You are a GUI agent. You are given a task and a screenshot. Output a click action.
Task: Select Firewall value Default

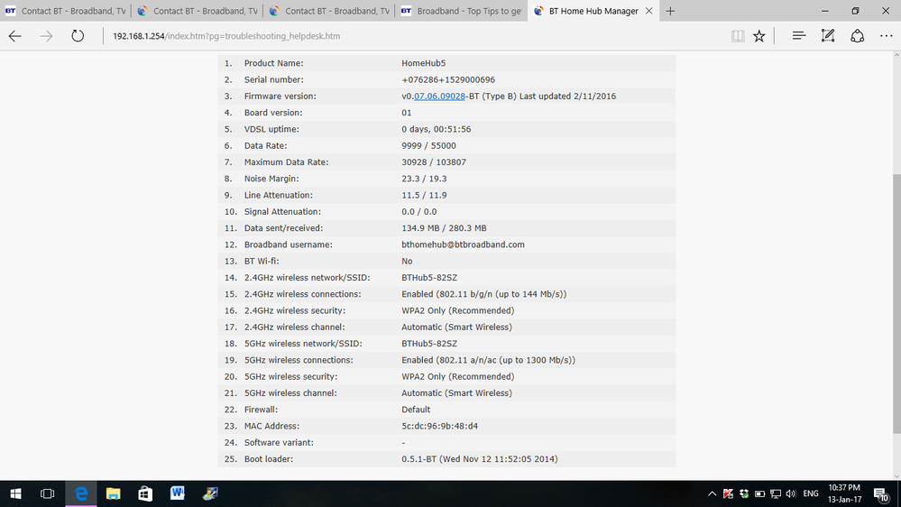416,410
